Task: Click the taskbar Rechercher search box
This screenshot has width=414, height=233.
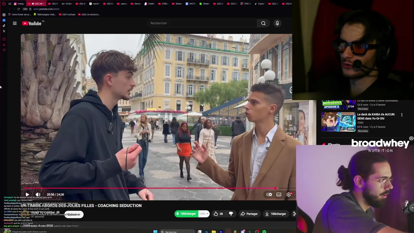Action: (177, 232)
